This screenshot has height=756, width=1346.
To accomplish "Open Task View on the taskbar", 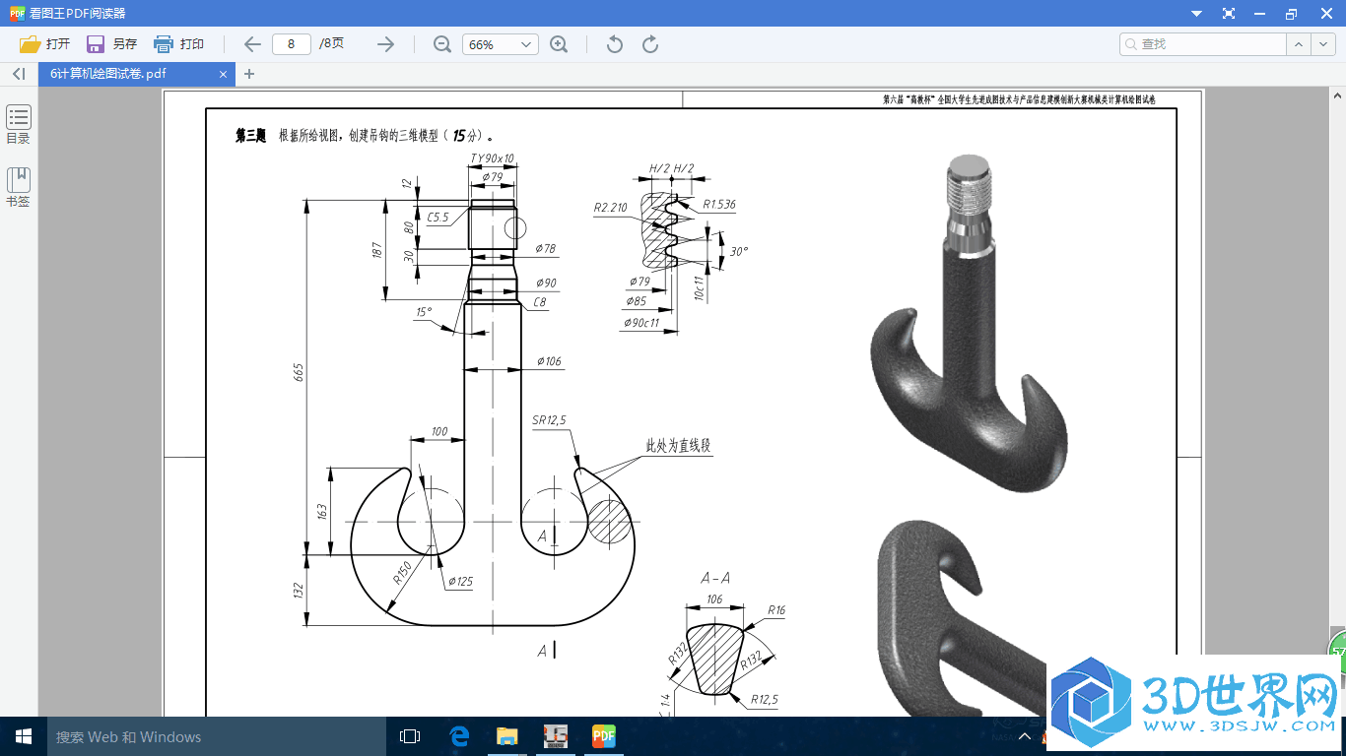I will [410, 736].
